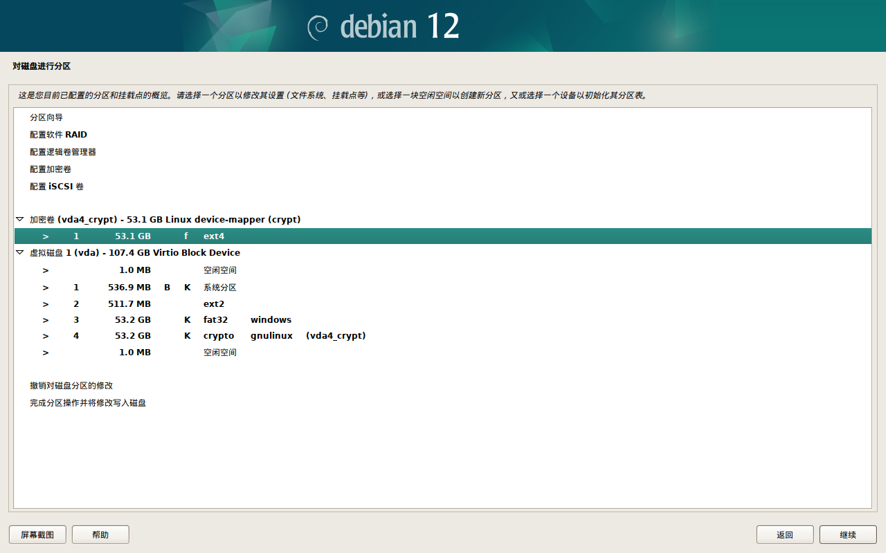Screen dimensions: 886x553
Task: Select the 53.1 GB ext4 encrypted partition row
Action: [x=442, y=236]
